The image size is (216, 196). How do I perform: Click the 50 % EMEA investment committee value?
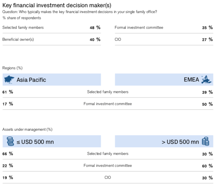207,104
